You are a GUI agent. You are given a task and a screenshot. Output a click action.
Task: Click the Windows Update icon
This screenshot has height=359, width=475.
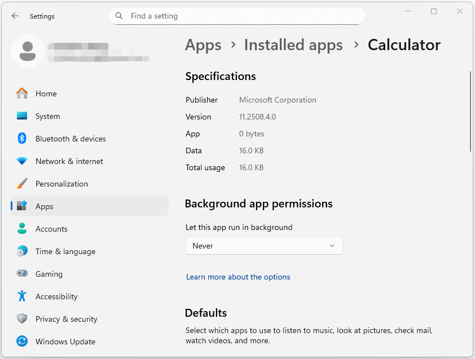point(24,341)
